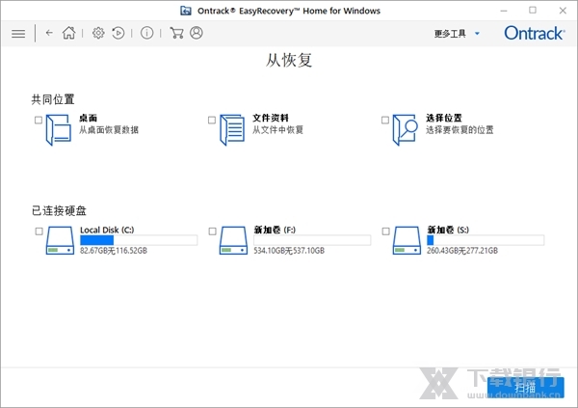This screenshot has height=408, width=578.
Task: Minimize the EasyRecovery window
Action: 504,11
